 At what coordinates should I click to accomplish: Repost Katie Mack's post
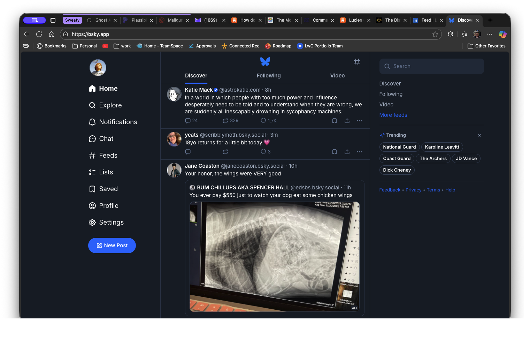pos(225,121)
